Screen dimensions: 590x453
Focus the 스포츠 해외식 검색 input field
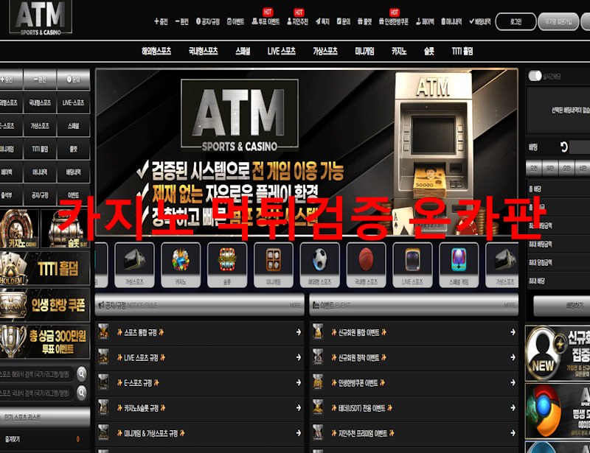tap(38, 373)
